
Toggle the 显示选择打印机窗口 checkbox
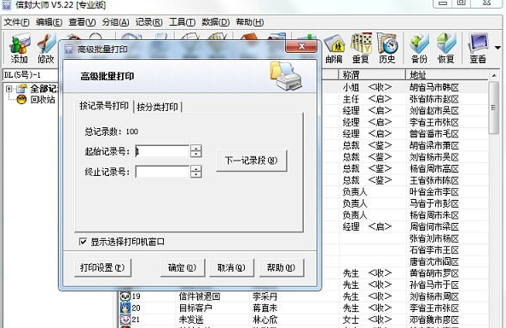[83, 242]
